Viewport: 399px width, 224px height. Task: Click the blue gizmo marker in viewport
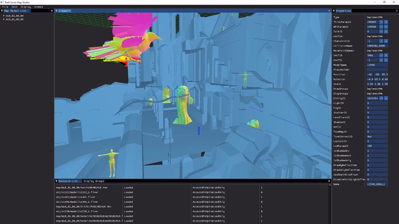[199, 131]
